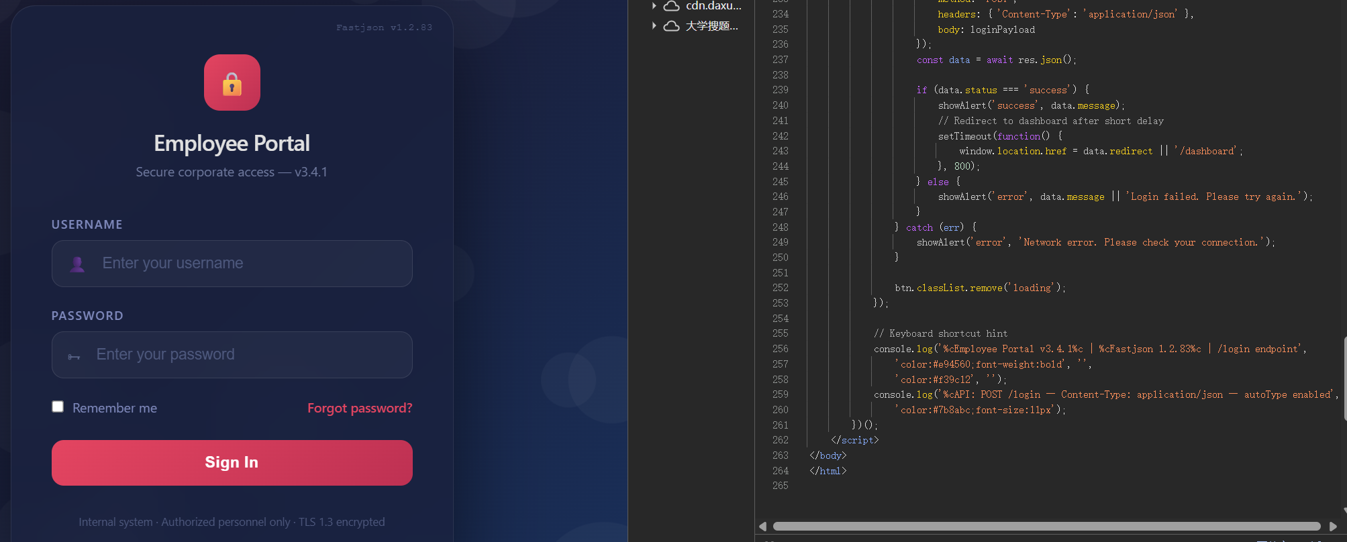Click the 'Network error' showAlert line
1347x542 pixels.
[1095, 242]
